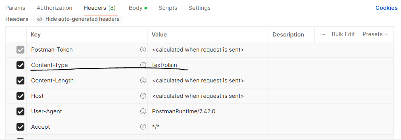Image resolution: width=401 pixels, height=140 pixels.
Task: Open info icon for Content-Type header
Action: (x=143, y=65)
